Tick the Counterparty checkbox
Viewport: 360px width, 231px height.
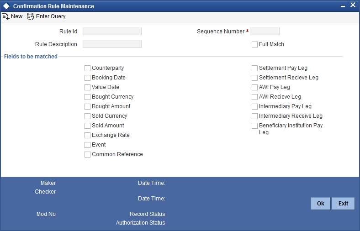(x=88, y=68)
